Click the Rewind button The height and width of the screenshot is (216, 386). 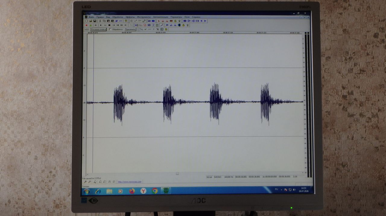118,25
